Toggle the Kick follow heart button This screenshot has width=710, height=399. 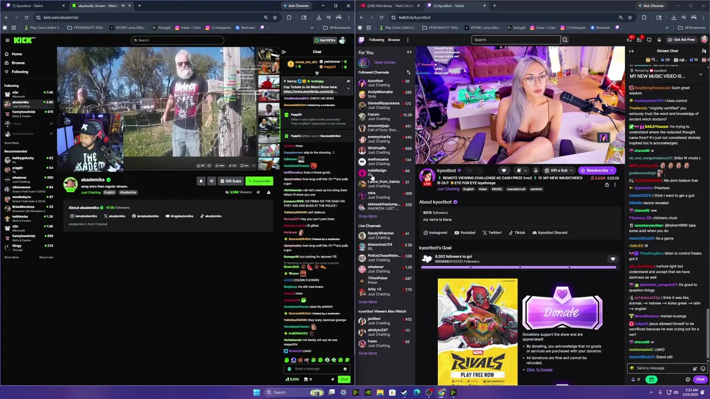(x=211, y=181)
